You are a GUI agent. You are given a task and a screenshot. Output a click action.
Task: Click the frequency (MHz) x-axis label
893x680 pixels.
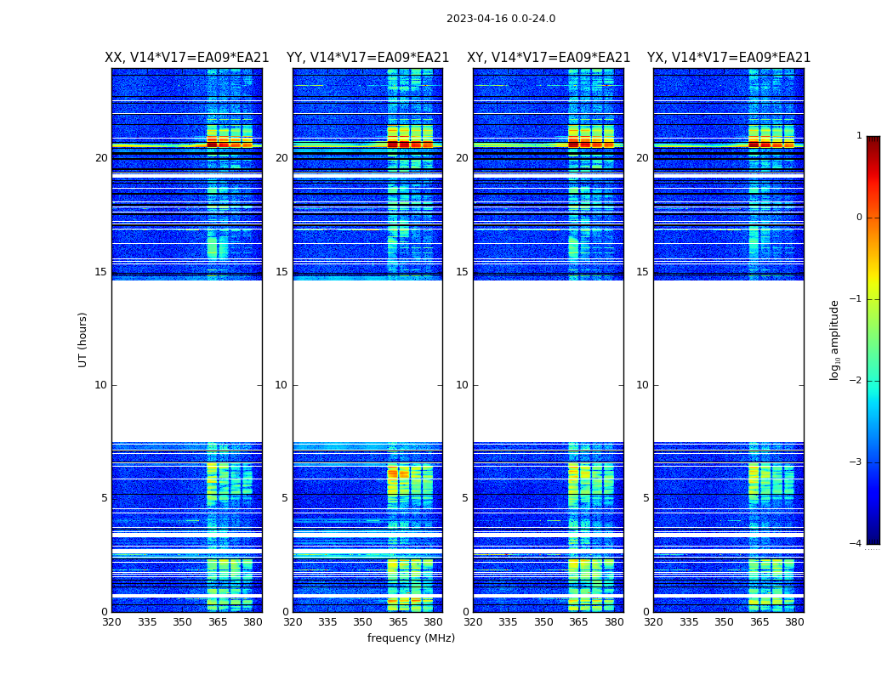411,638
